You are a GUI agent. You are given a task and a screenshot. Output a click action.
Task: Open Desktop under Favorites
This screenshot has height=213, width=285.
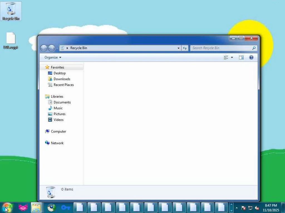(60, 73)
